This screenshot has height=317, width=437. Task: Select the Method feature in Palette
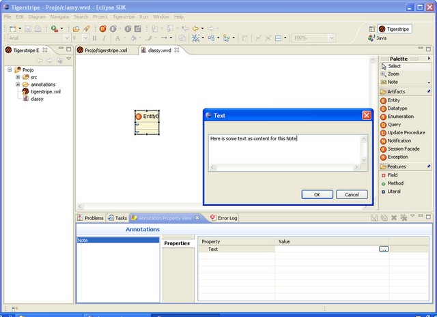click(393, 183)
